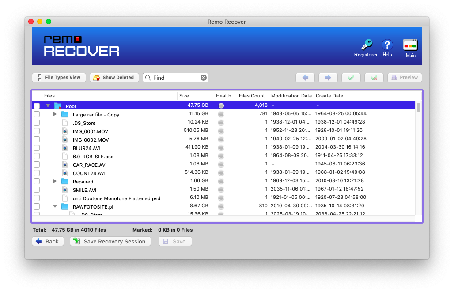Screen dimensions: 454x292
Task: Click the forward arrow navigation icon
Action: click(x=328, y=78)
